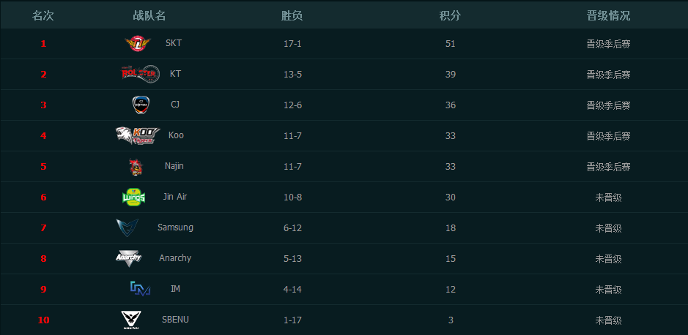Click the Samsung team name text
The width and height of the screenshot is (688, 335).
(175, 227)
